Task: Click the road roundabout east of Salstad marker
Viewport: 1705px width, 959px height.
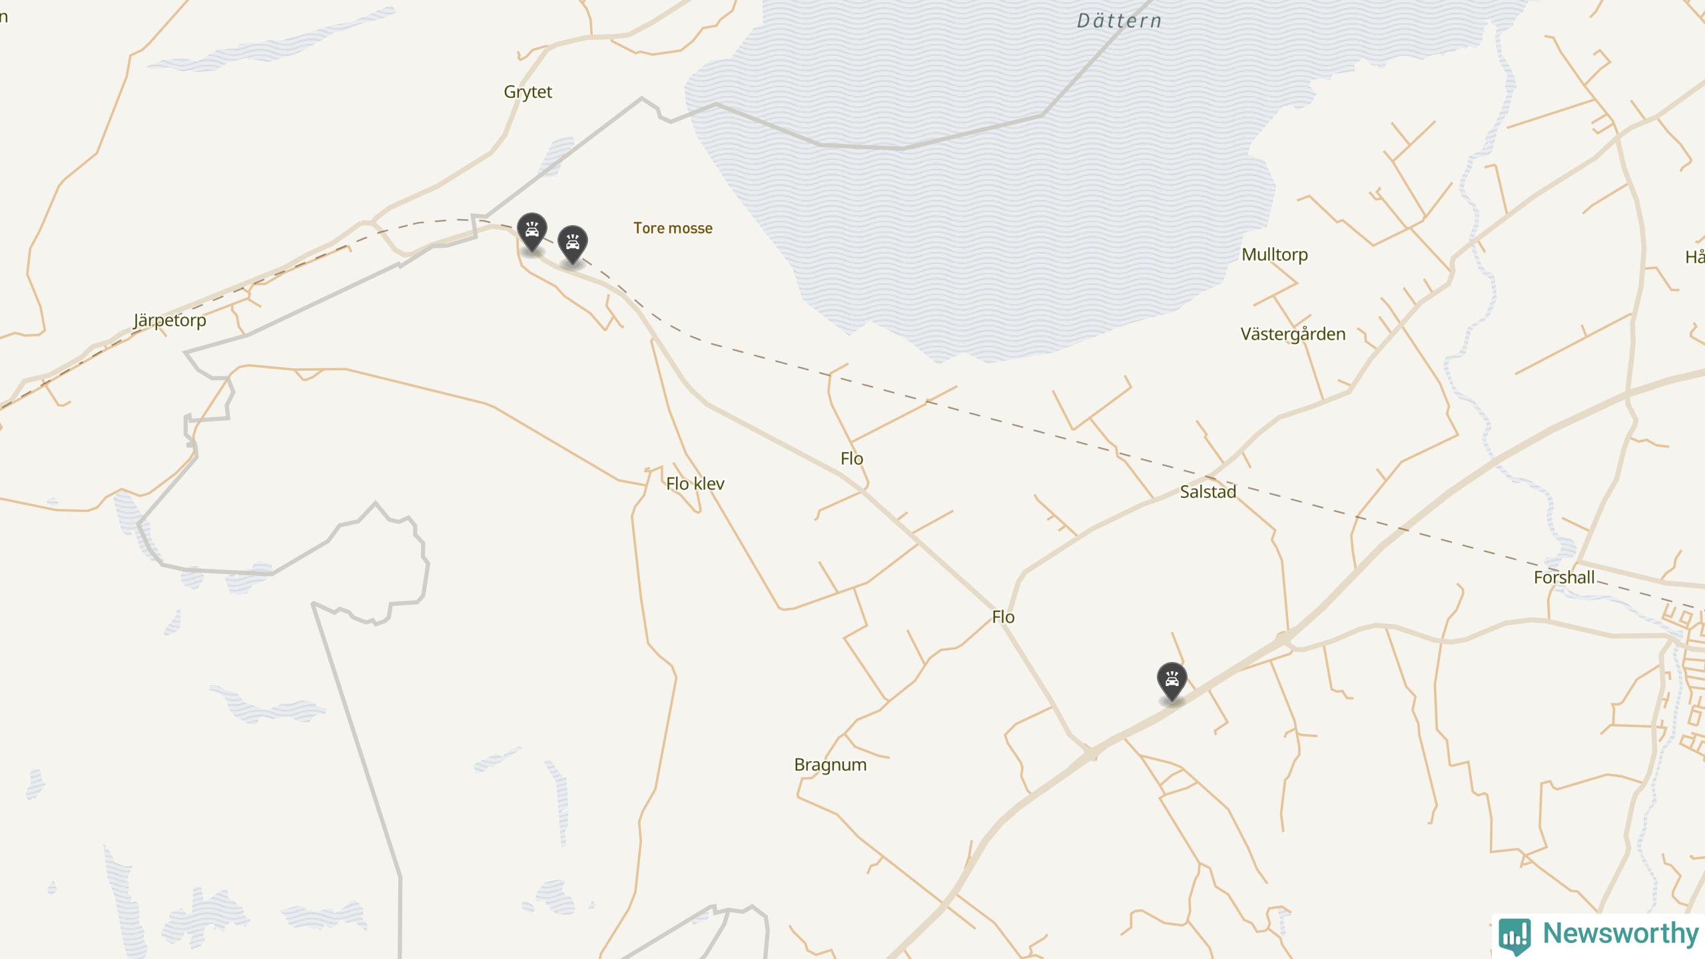Action: (x=1283, y=639)
